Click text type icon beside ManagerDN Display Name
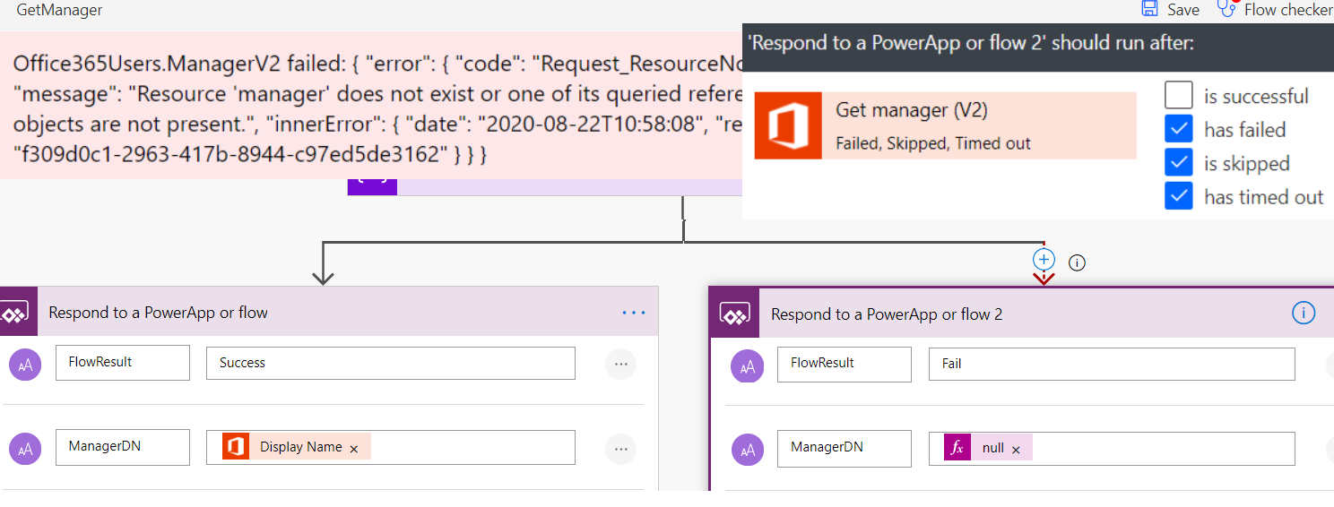Viewport: 1334px width, 507px height. pos(25,450)
